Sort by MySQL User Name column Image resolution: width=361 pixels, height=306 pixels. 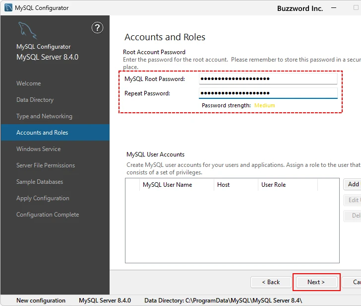coord(177,185)
